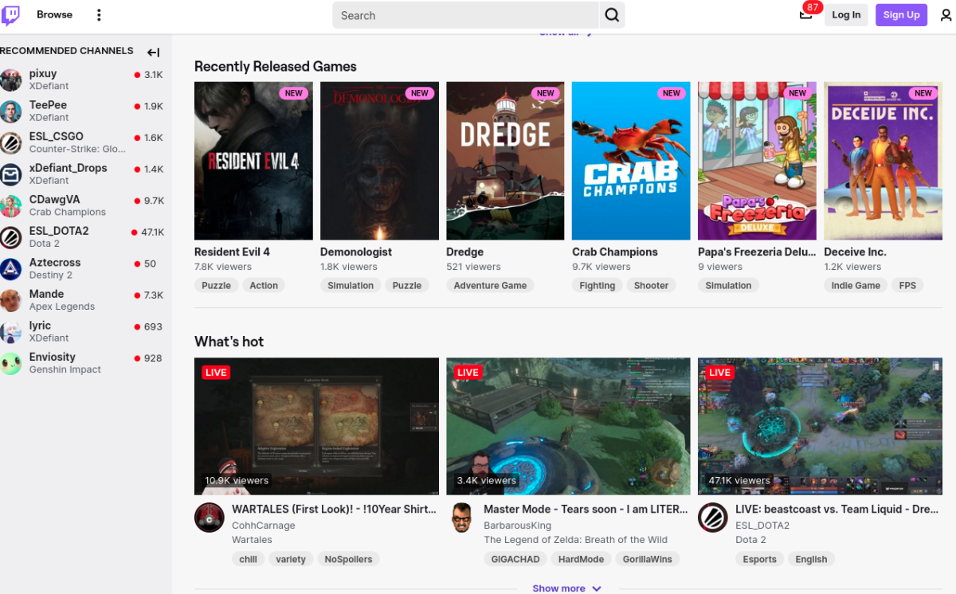Click the search magnifier button
The width and height of the screenshot is (956, 594).
[612, 15]
